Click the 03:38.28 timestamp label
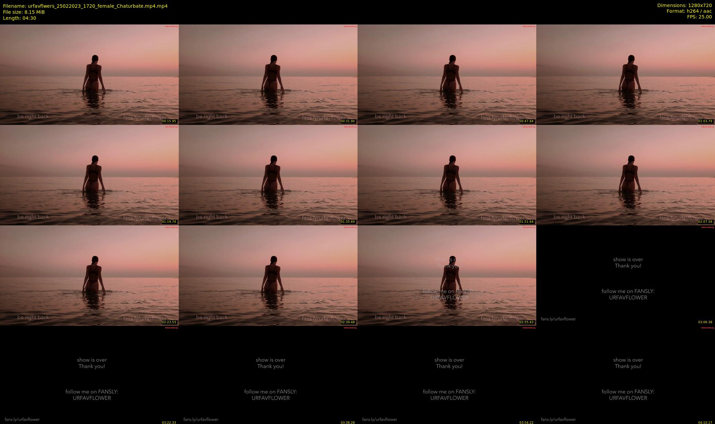Viewport: 715px width, 424px height. (348, 422)
